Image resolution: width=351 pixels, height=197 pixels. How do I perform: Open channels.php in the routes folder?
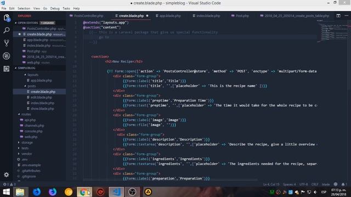pyautogui.click(x=34, y=126)
